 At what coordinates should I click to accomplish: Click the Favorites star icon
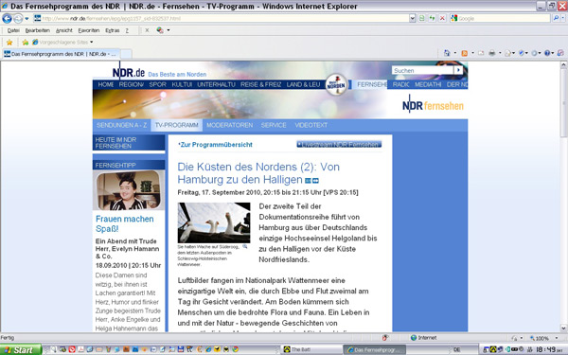[9, 43]
